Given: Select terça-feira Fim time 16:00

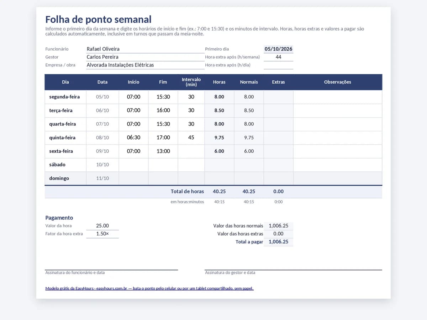Looking at the screenshot, I should coord(163,111).
